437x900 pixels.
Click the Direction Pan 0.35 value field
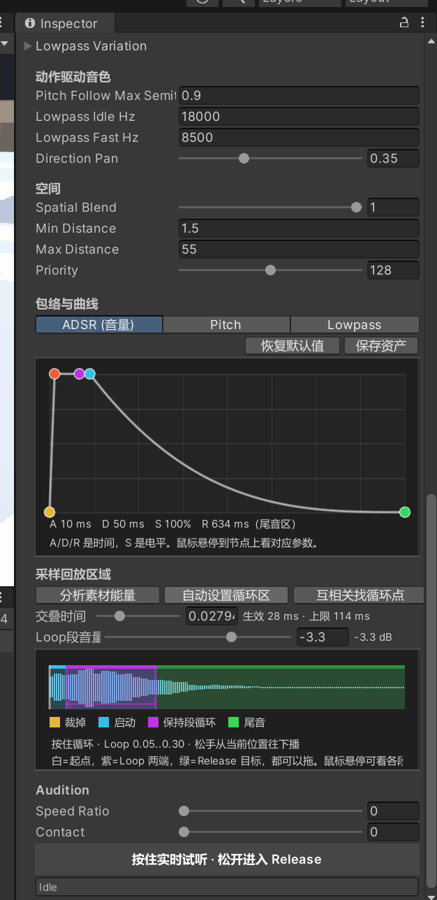(393, 159)
